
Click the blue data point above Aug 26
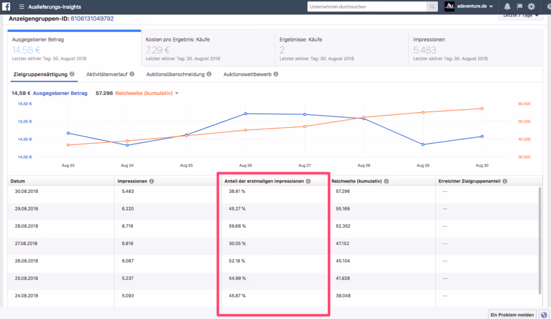[x=245, y=113]
